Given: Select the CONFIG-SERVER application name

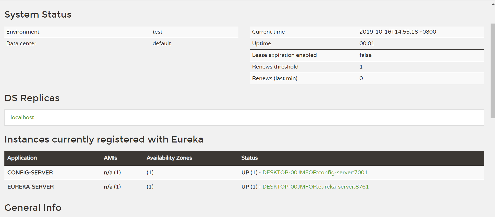Looking at the screenshot, I should click(x=30, y=173).
